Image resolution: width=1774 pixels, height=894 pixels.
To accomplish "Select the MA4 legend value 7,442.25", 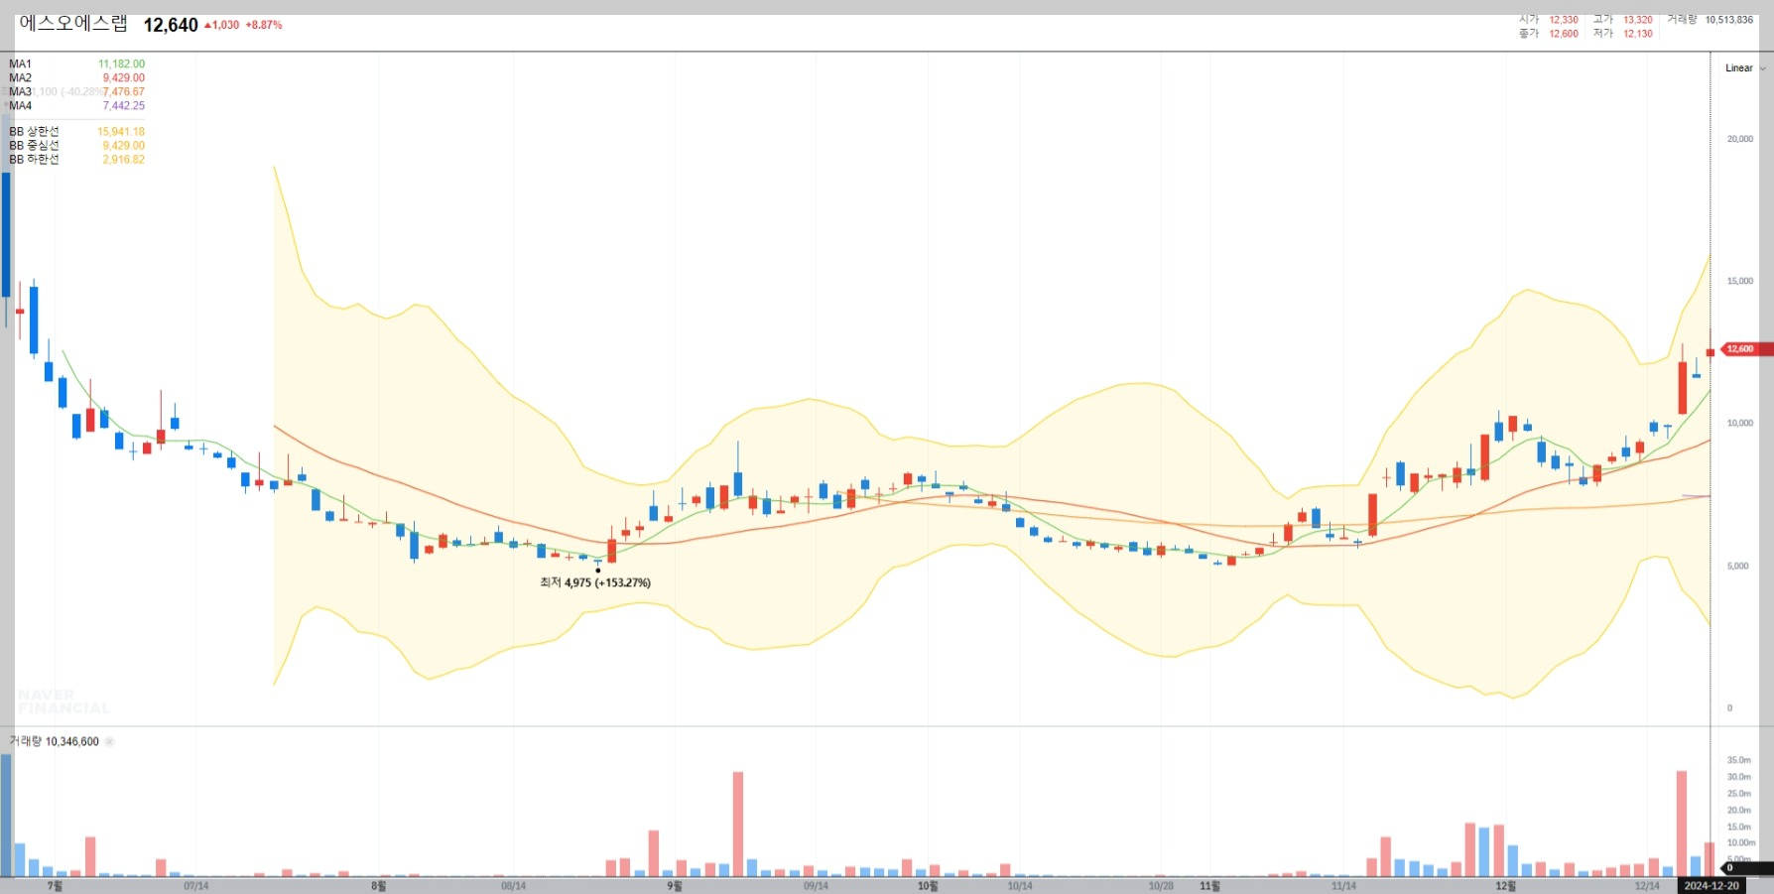I will click(123, 105).
